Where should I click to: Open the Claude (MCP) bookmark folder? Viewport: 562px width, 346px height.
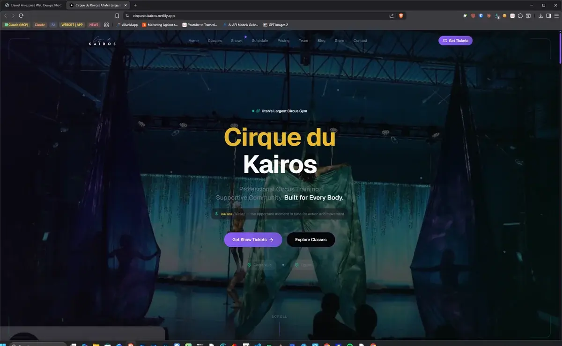[x=16, y=25]
